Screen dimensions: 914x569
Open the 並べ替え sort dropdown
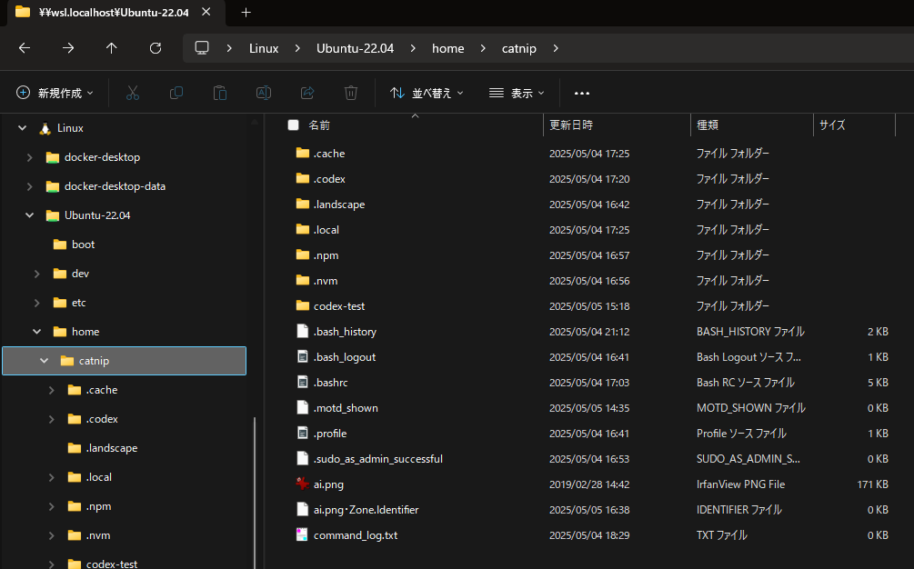[x=427, y=94]
